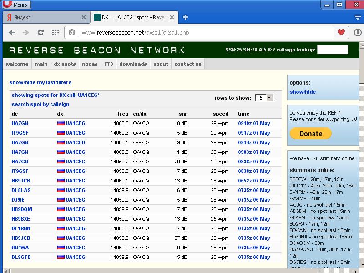The width and height of the screenshot is (364, 273).
Task: Click the yellow Donate button
Action: [311, 133]
